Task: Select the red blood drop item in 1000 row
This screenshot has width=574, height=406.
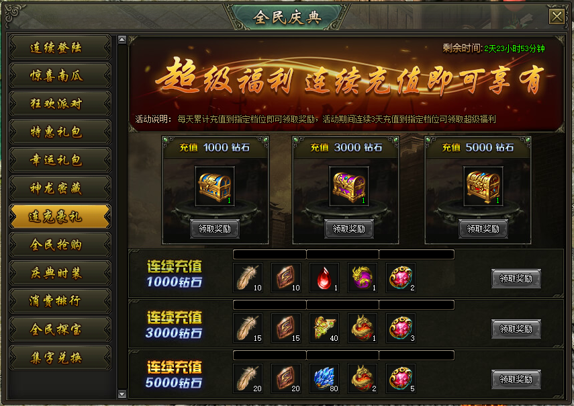Action: click(324, 278)
